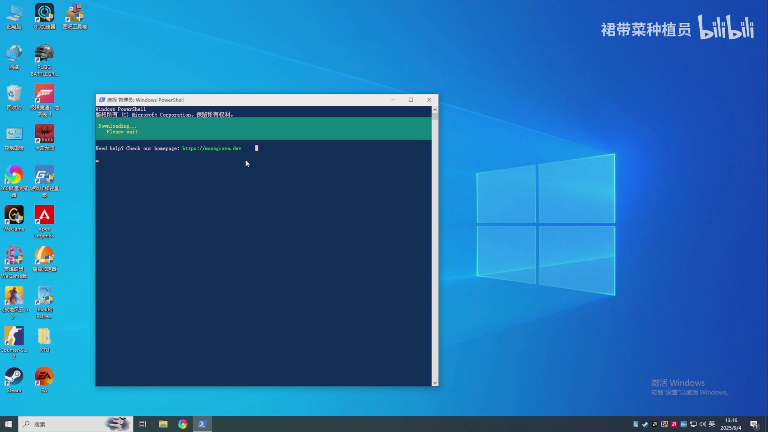This screenshot has height=432, width=768.
Task: Open File Explorer from taskbar
Action: pos(163,424)
